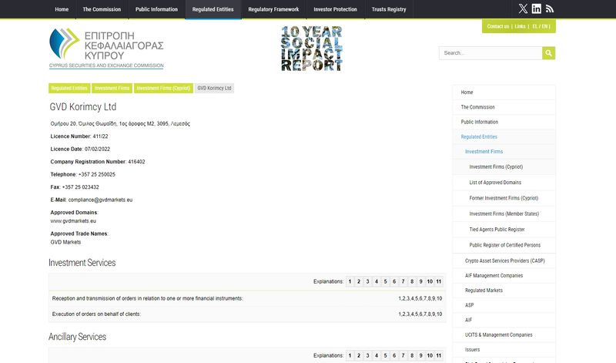The image size is (616, 363).
Task: Open Public Information top menu
Action: [x=156, y=9]
